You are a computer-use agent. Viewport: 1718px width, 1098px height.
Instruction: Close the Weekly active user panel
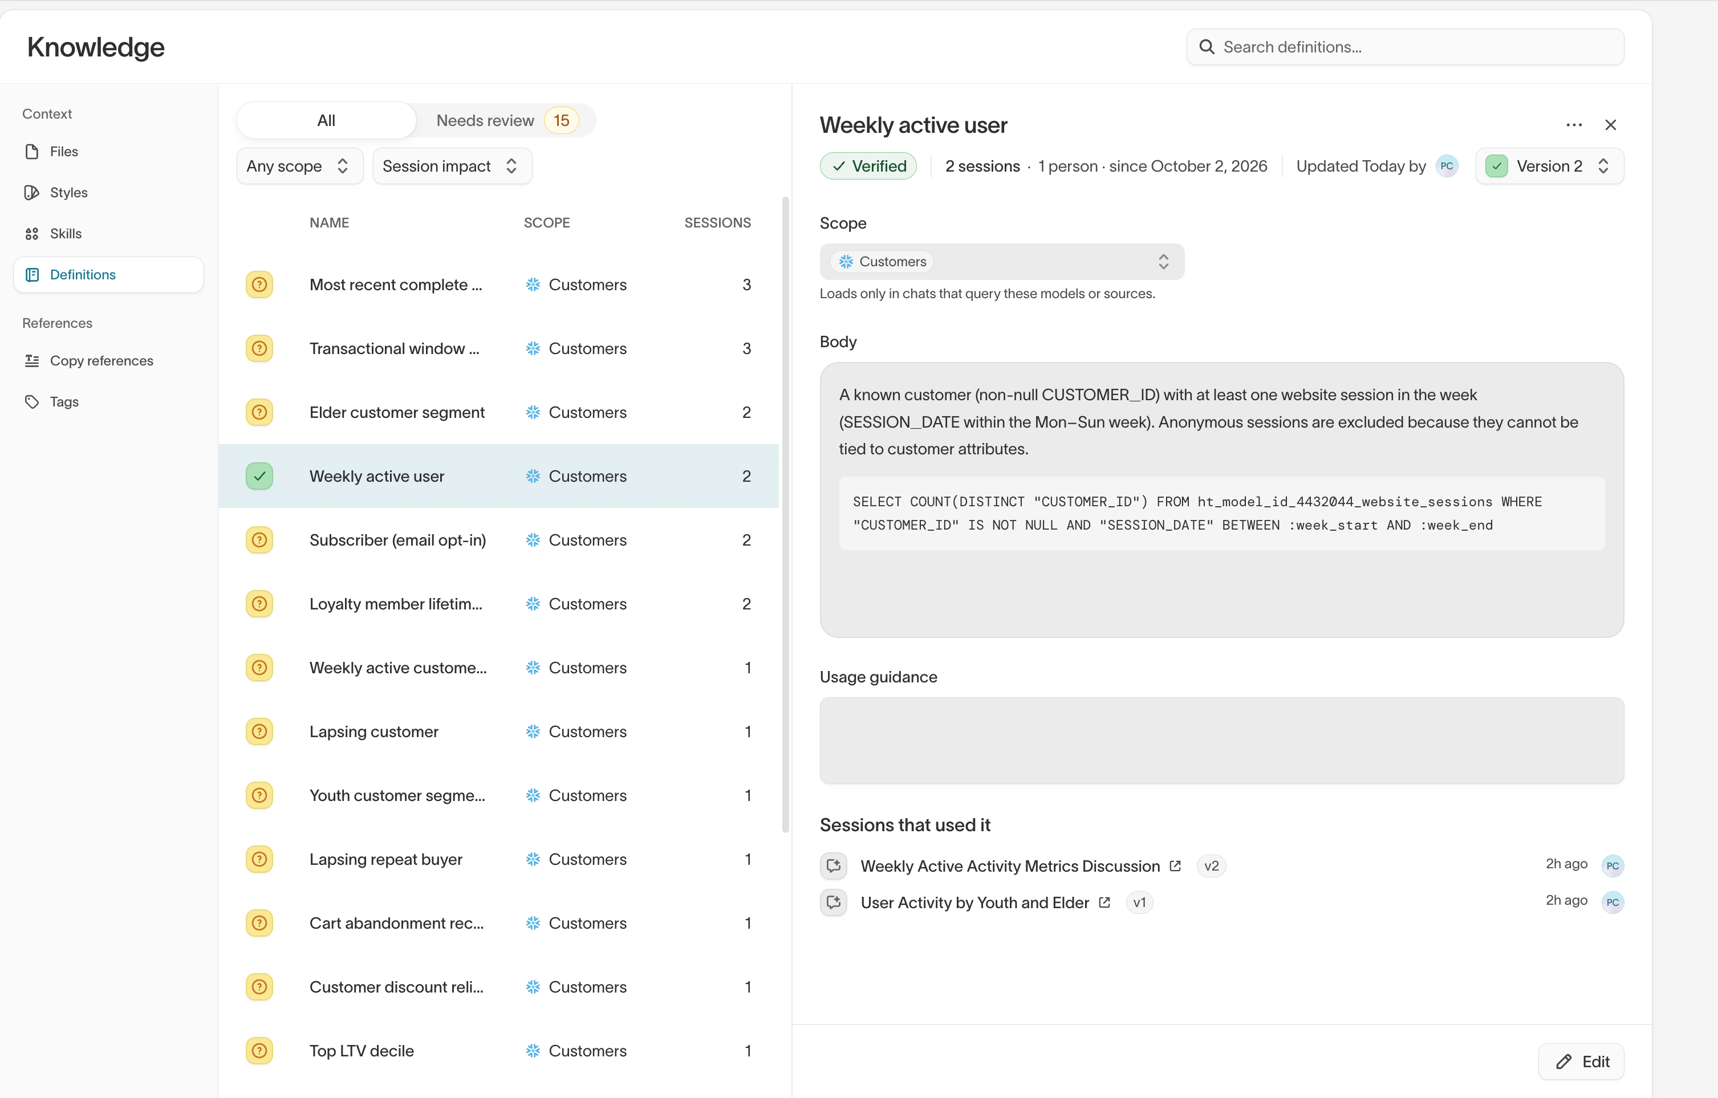1610,125
